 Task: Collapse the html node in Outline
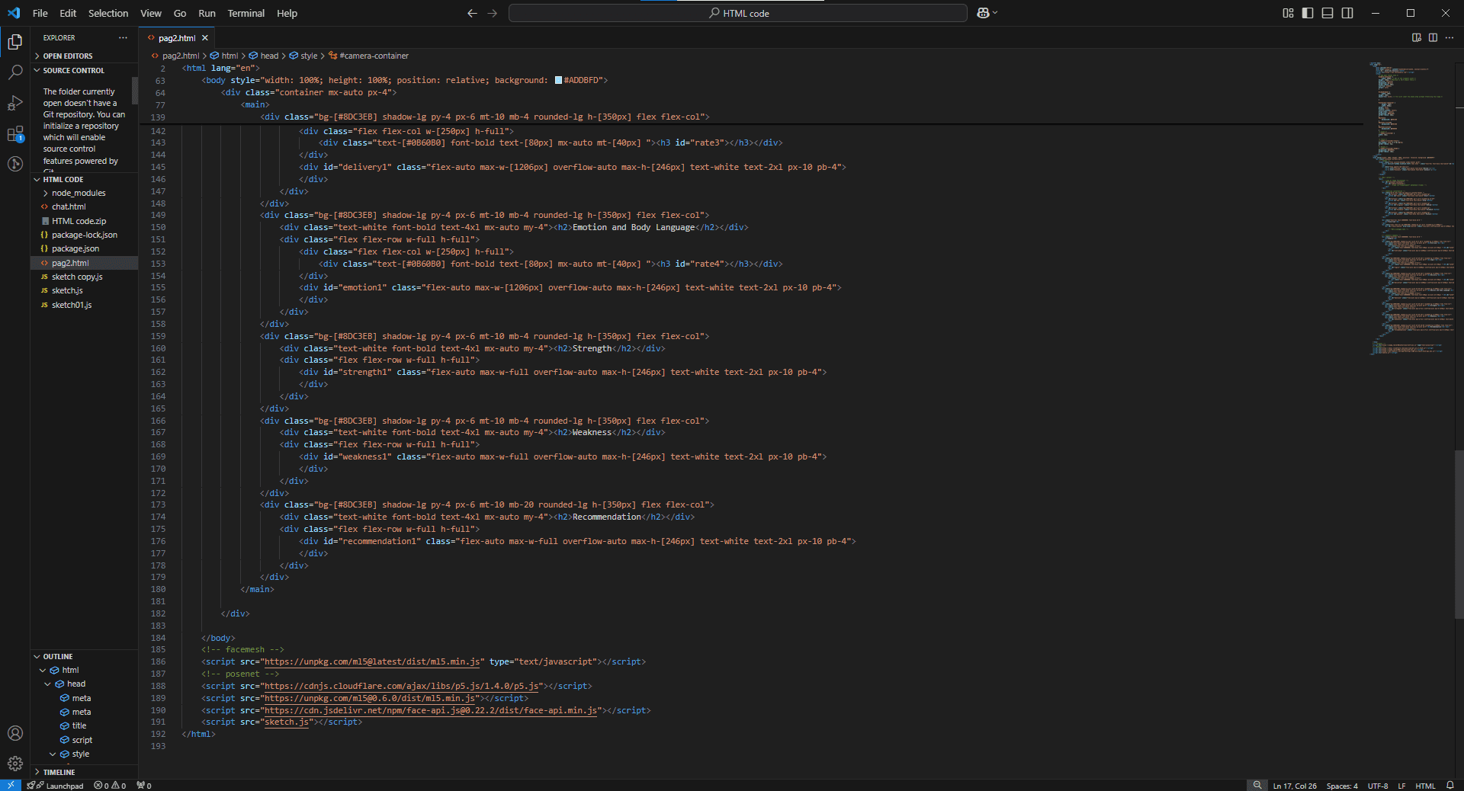pyautogui.click(x=43, y=671)
